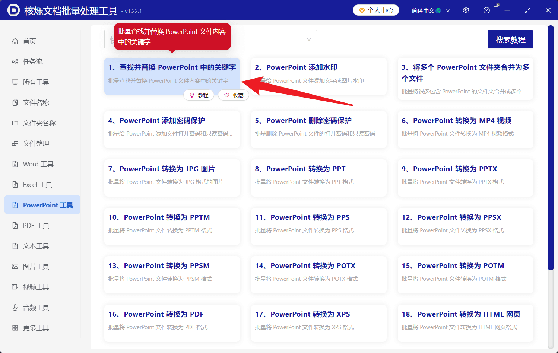Open tool 16 PowerPoint 转换为 PDF
558x353 pixels.
pos(172,323)
